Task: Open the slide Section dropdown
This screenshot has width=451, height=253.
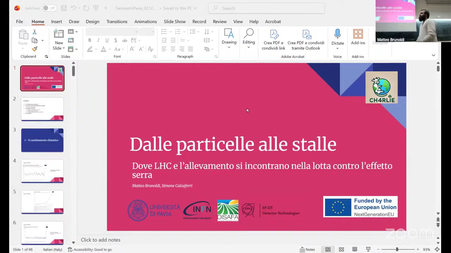Action: [x=73, y=49]
